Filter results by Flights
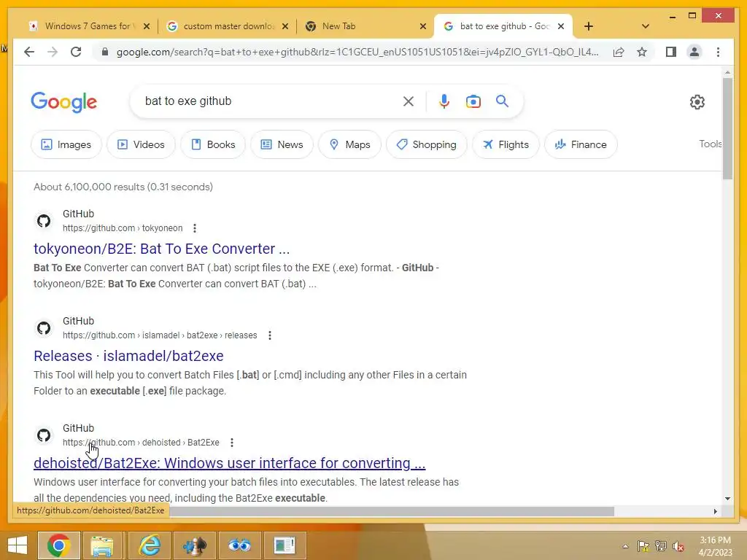 [x=506, y=144]
